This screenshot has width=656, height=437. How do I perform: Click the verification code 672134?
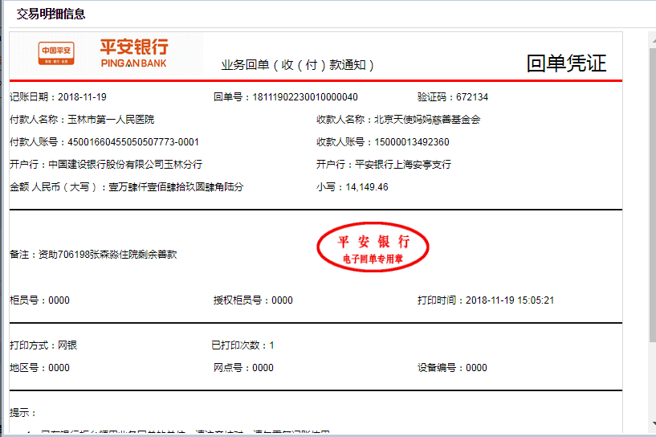click(x=472, y=97)
